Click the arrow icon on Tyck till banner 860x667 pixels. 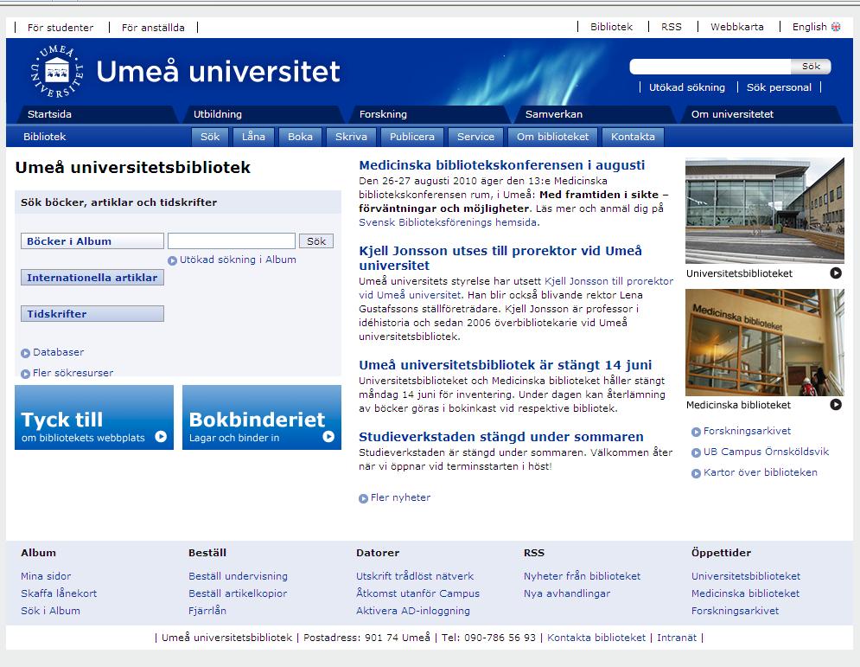(x=161, y=436)
